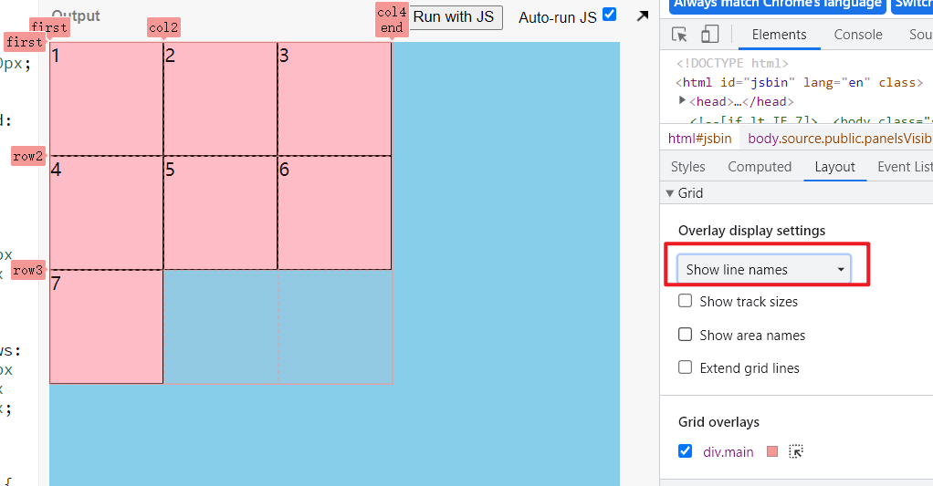This screenshot has height=486, width=933.
Task: Click the Run with JS button
Action: click(454, 17)
